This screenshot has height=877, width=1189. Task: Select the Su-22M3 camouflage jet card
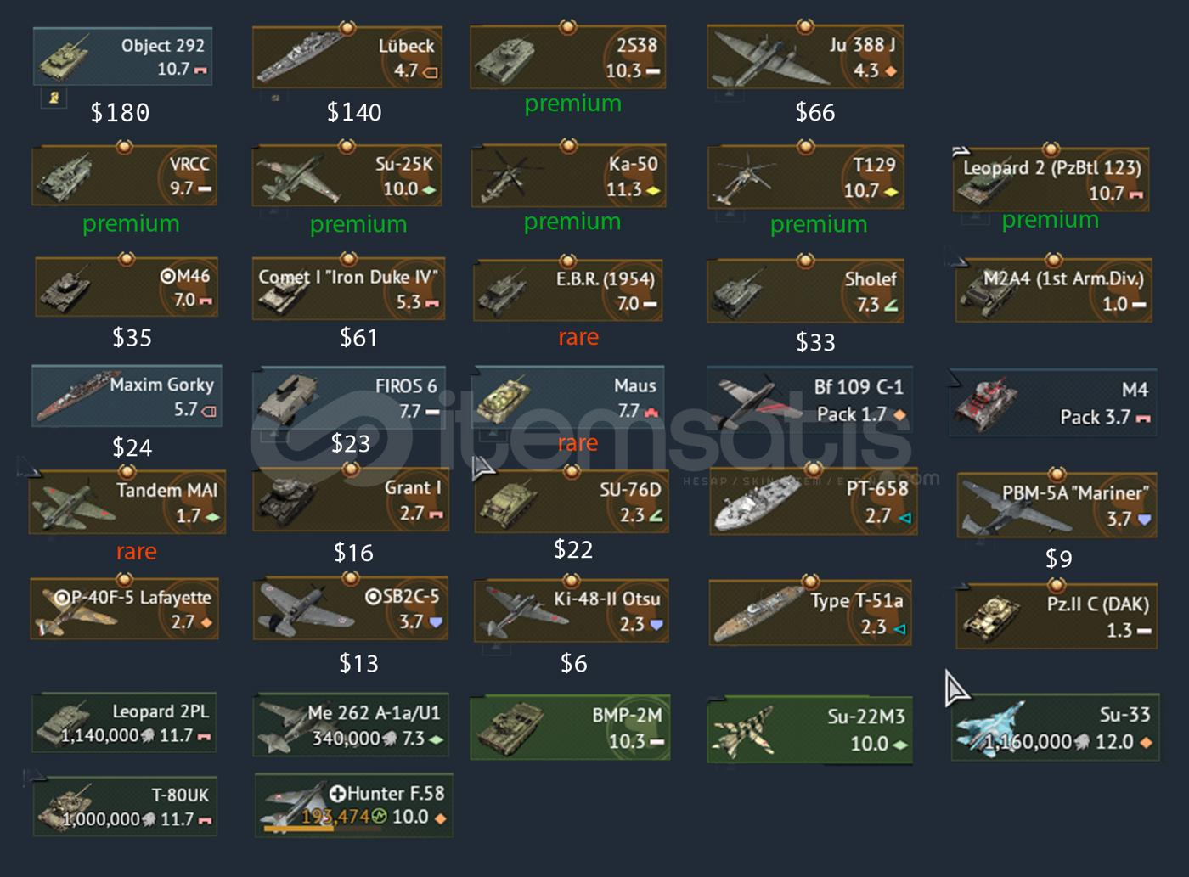pos(809,731)
